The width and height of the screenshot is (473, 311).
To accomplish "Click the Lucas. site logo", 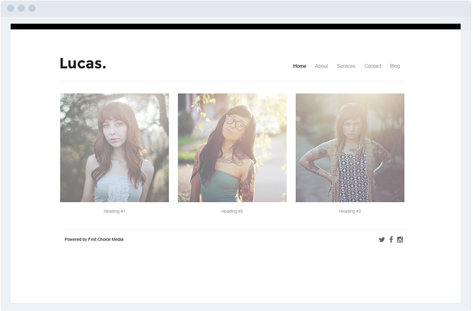I will (x=83, y=63).
